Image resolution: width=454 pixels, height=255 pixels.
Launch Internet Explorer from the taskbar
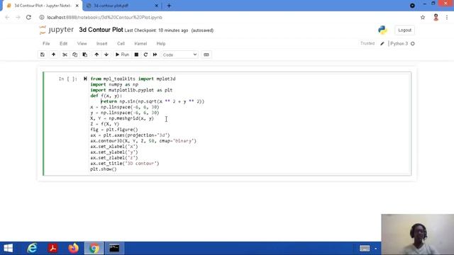[x=32, y=248]
